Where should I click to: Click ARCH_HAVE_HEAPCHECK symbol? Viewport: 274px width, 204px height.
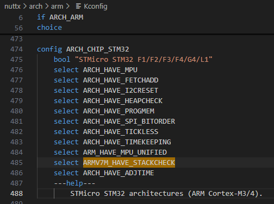[123, 101]
